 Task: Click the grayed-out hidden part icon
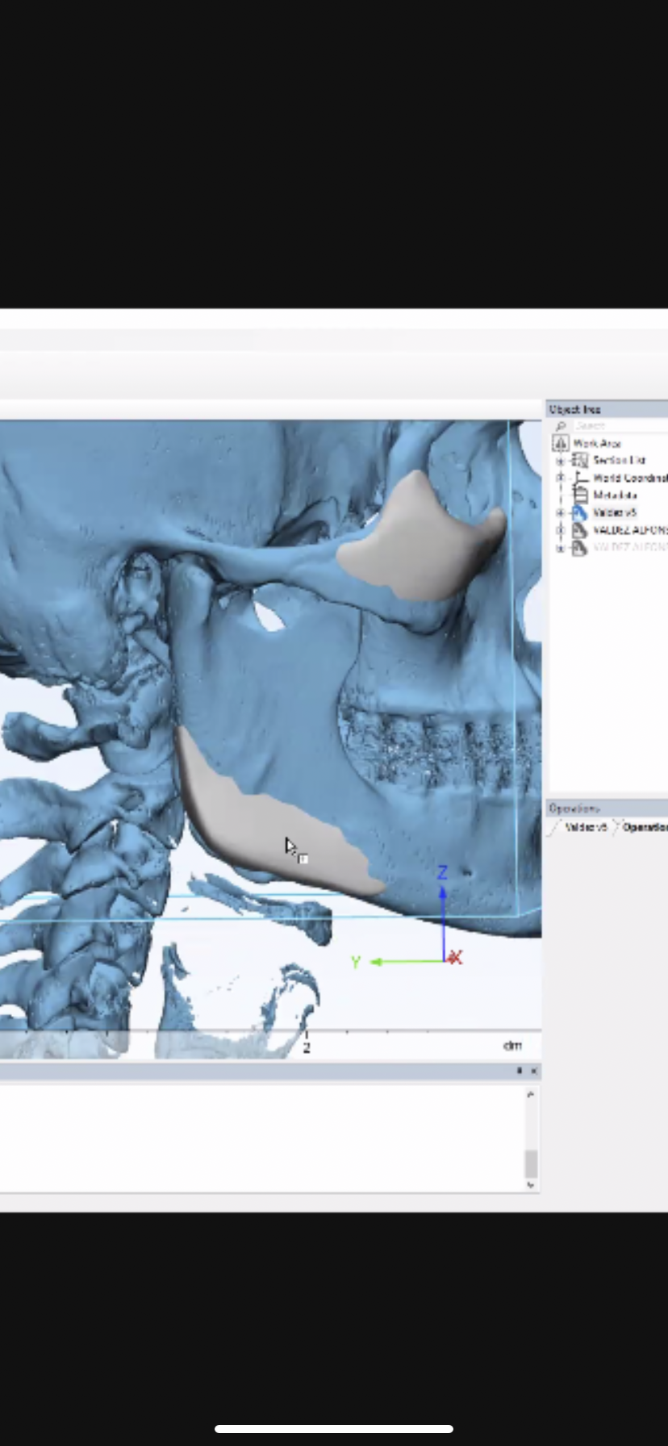pyautogui.click(x=579, y=548)
